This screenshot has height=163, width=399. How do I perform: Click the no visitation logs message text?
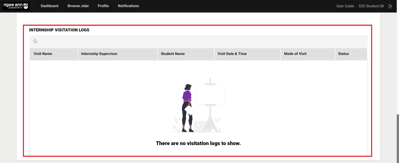(198, 143)
